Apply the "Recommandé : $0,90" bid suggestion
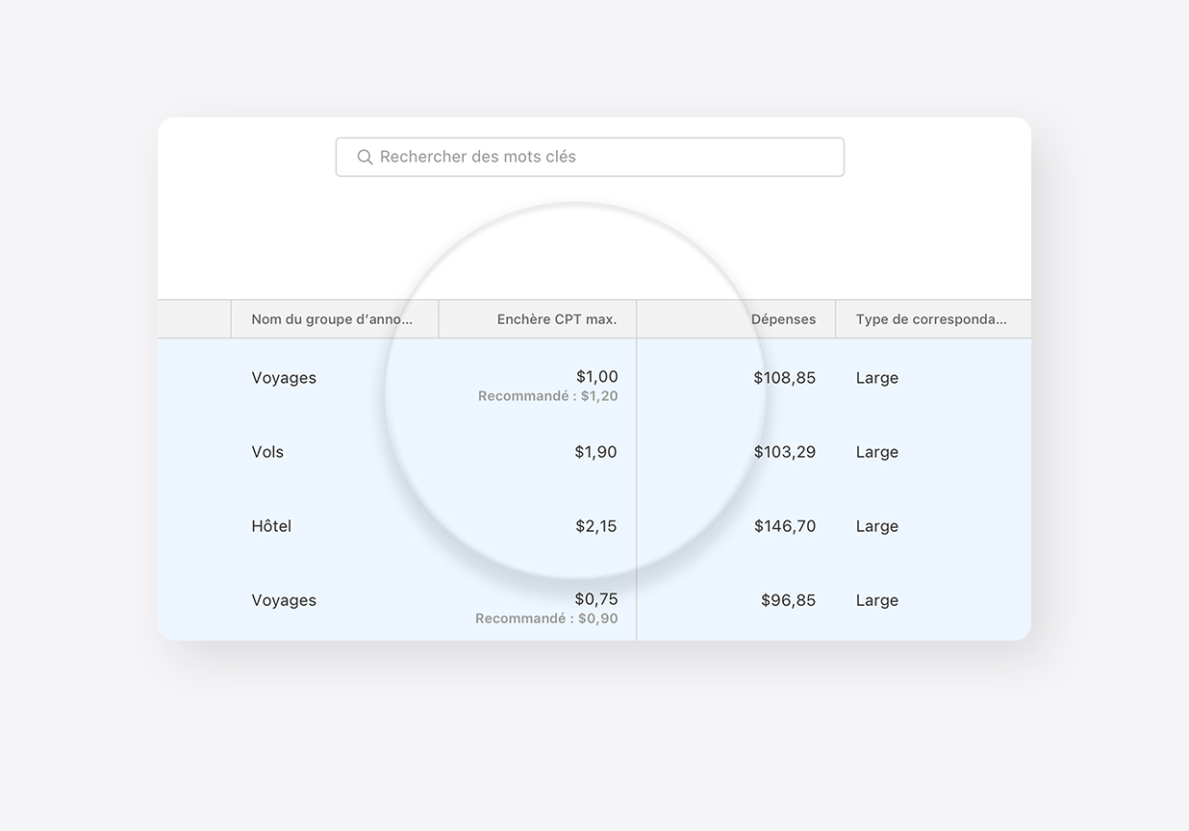 (x=546, y=618)
